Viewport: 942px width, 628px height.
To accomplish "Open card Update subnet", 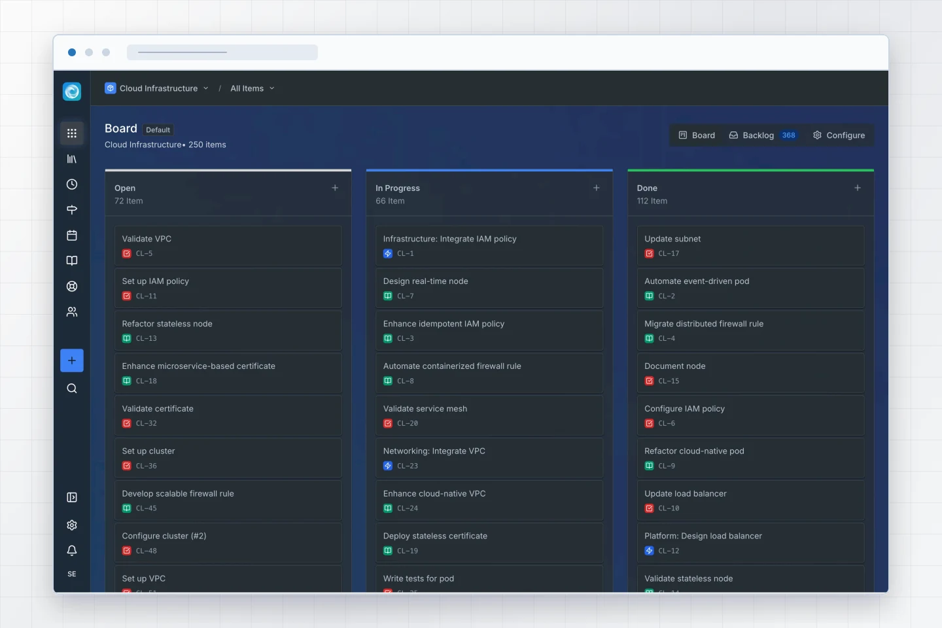I will pos(751,245).
